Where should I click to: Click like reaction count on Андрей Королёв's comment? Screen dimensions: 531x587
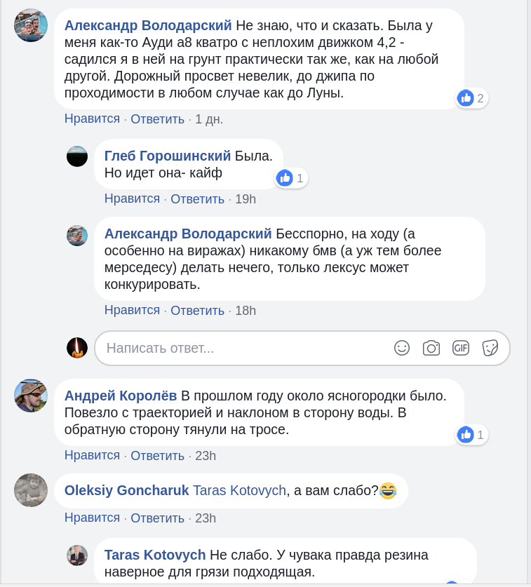(471, 435)
